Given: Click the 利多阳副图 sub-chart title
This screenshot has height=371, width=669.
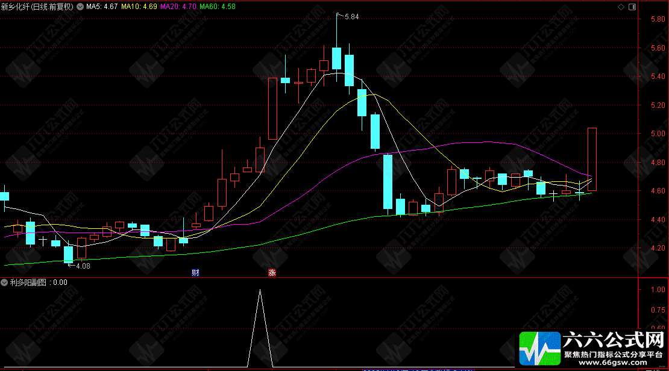Looking at the screenshot, I should coord(28,282).
